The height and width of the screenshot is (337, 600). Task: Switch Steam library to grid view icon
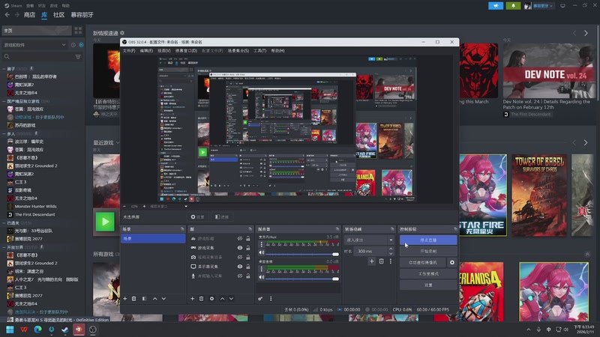[x=78, y=30]
